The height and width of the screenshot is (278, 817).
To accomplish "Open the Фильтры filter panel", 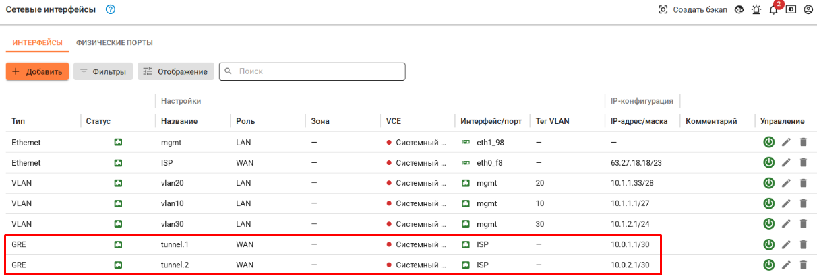I will click(x=102, y=71).
